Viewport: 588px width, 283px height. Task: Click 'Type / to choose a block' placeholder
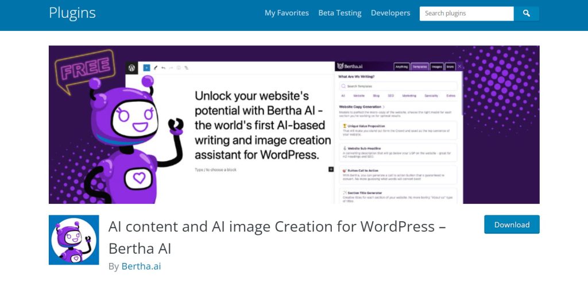coord(215,170)
